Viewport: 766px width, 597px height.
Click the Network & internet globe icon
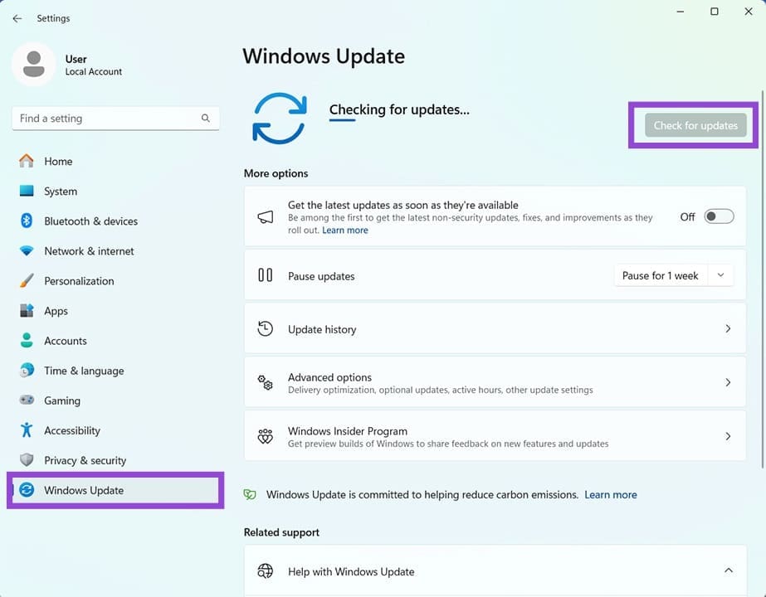[26, 250]
